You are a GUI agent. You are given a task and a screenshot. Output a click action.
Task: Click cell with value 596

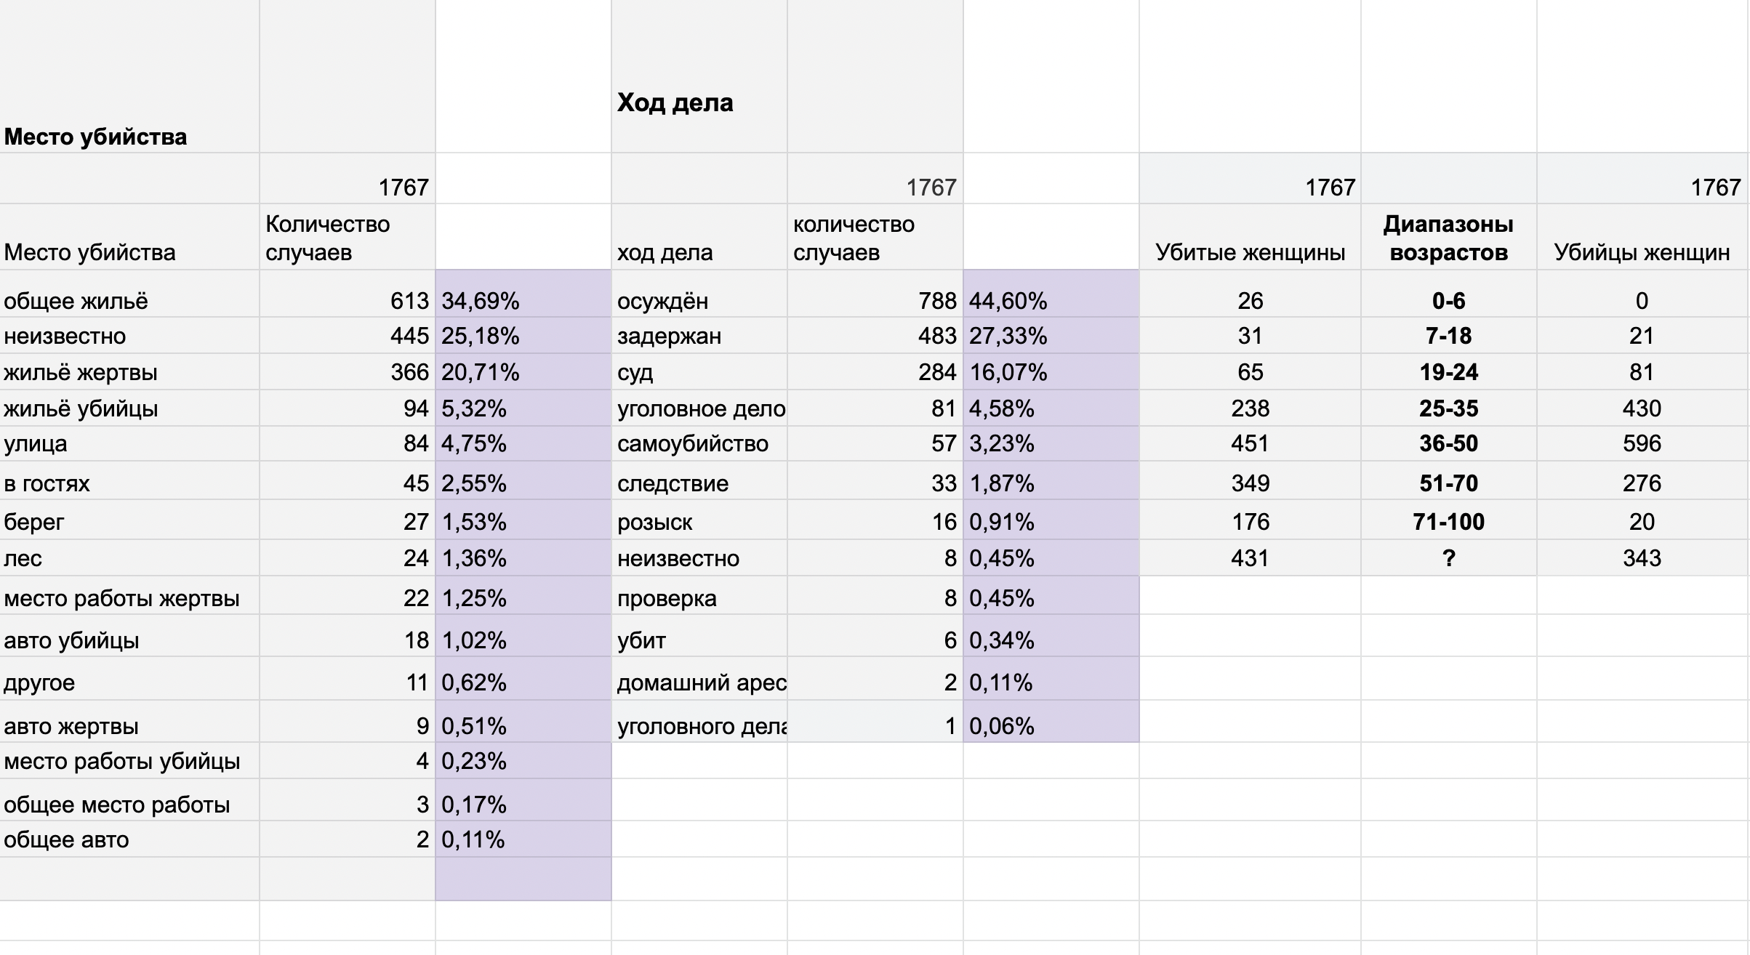tap(1642, 443)
